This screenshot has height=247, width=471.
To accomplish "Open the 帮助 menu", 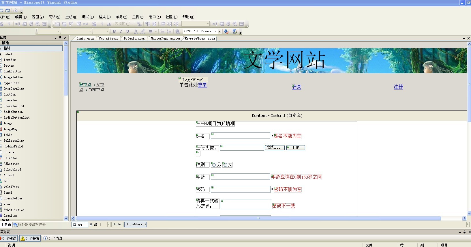I will tap(188, 17).
